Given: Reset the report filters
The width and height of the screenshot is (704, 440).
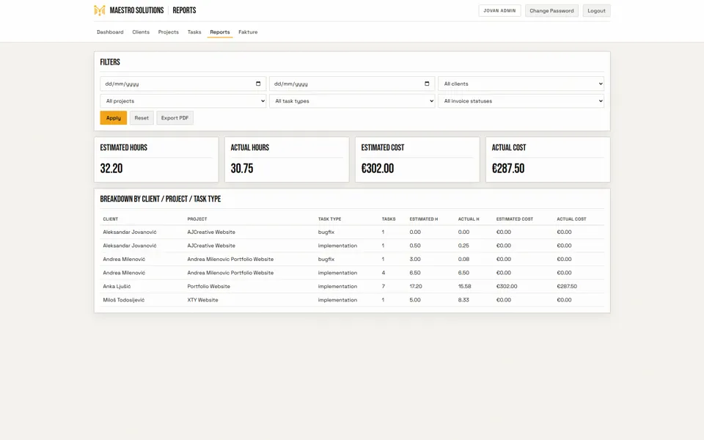Looking at the screenshot, I should coord(142,117).
